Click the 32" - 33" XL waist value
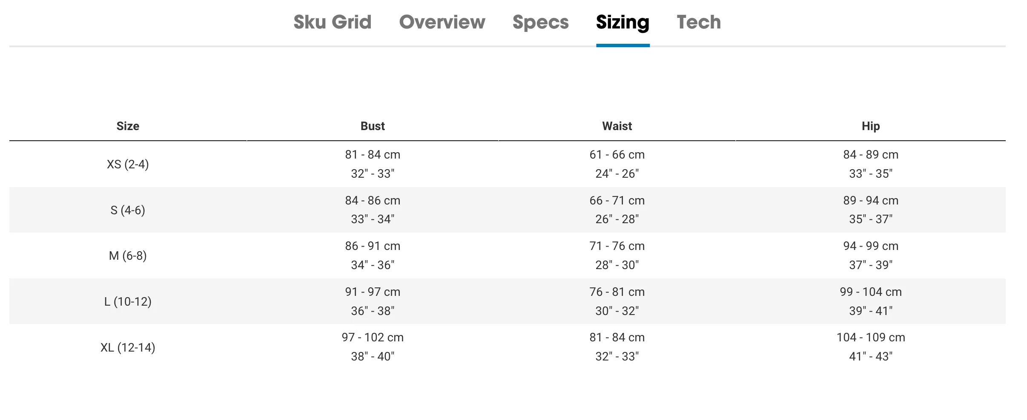Screen dimensions: 1027x420 click(617, 356)
